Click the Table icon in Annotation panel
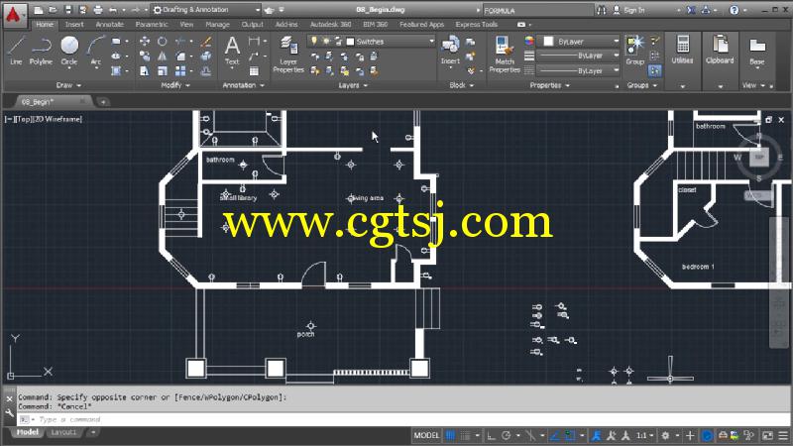 coord(254,70)
